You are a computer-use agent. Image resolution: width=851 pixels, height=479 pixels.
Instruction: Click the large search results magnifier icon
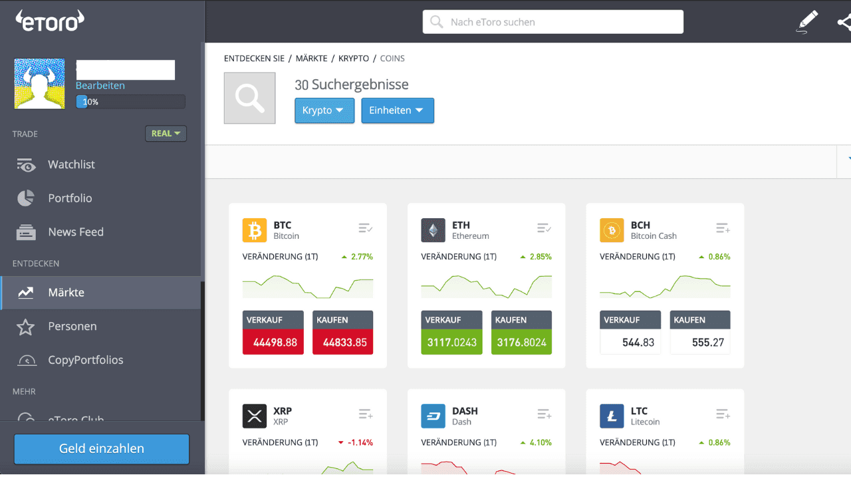point(250,98)
